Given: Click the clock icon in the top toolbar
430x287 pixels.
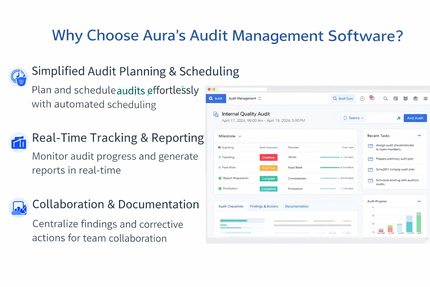Looking at the screenshot, I should [362, 98].
